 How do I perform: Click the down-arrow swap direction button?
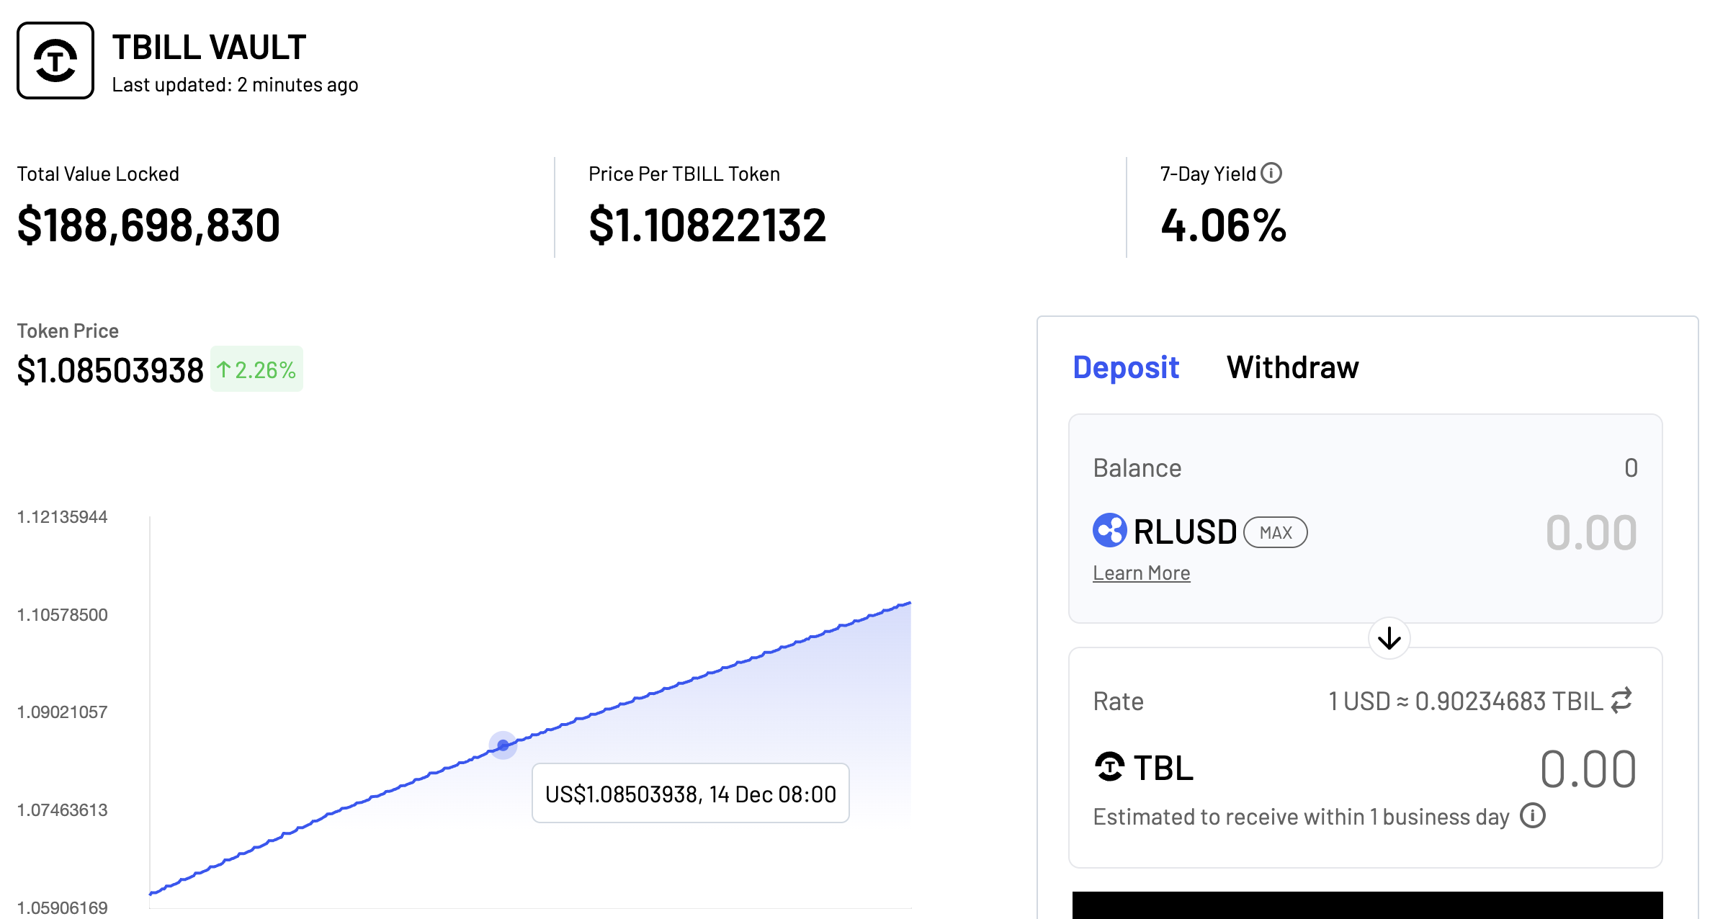coord(1389,638)
